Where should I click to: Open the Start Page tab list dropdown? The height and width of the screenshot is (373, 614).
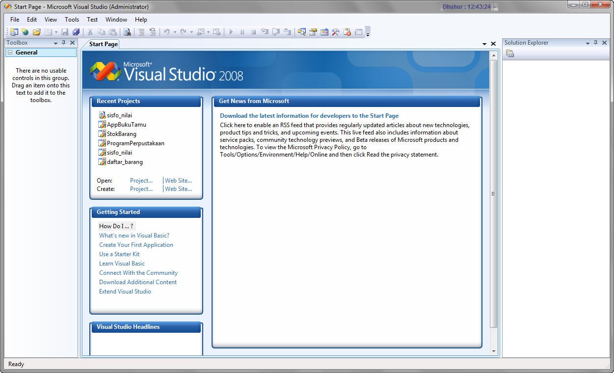pos(484,44)
